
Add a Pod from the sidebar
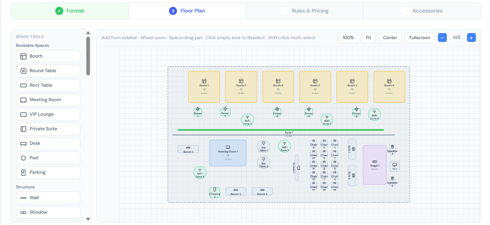(48, 158)
